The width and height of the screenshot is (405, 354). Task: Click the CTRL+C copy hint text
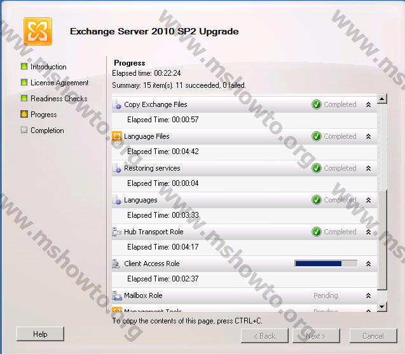pyautogui.click(x=187, y=321)
